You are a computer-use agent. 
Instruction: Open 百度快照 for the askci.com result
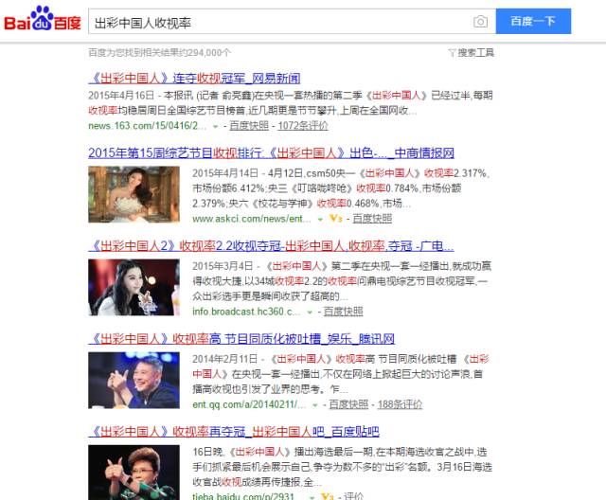pyautogui.click(x=372, y=219)
